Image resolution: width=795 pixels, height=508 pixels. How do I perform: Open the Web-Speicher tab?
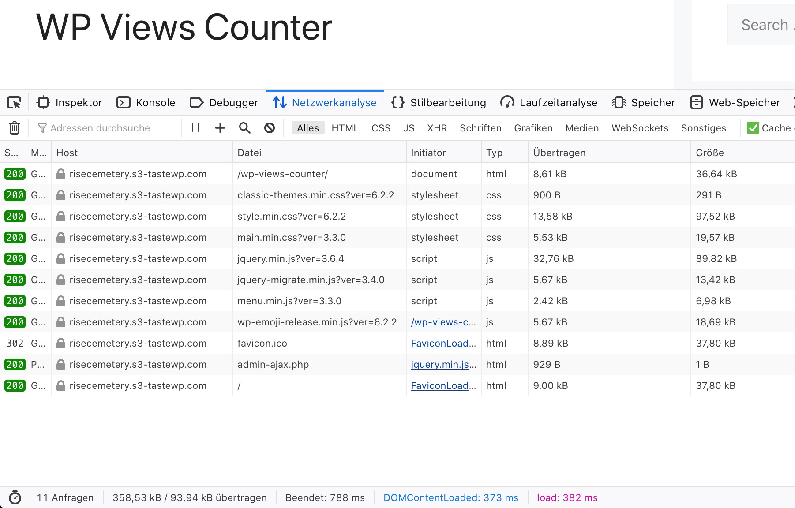click(x=735, y=103)
